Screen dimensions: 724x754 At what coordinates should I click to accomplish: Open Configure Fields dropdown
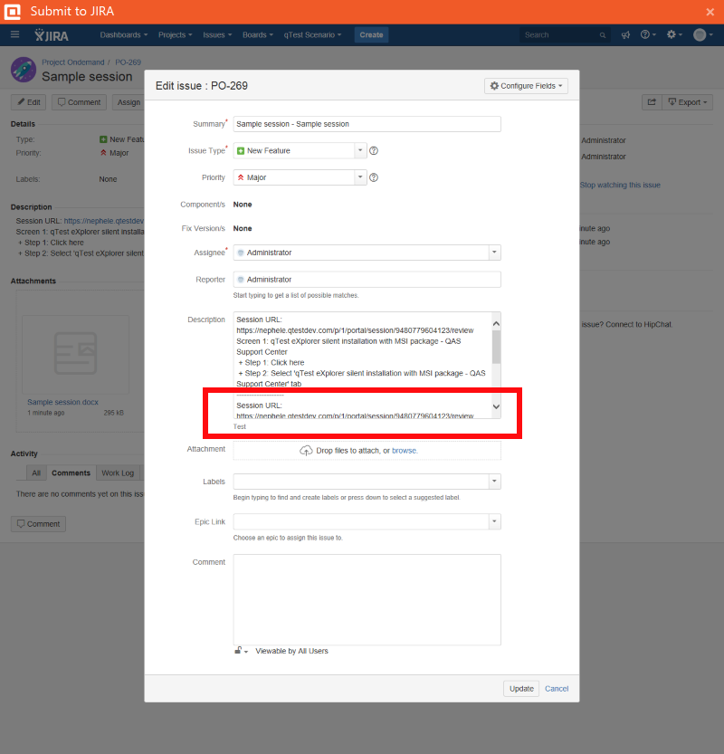(x=526, y=86)
